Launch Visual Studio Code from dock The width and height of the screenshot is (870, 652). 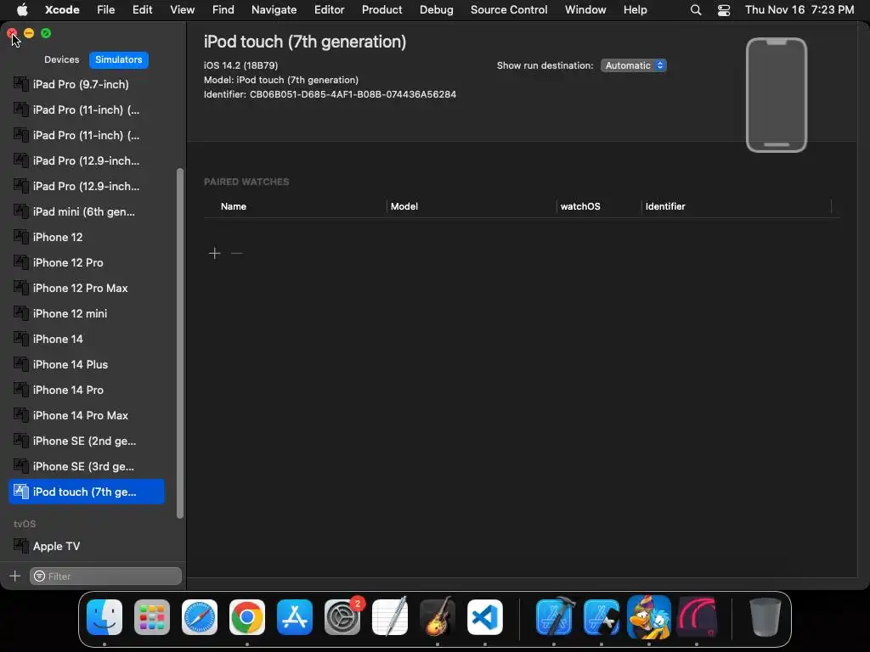[x=485, y=617]
